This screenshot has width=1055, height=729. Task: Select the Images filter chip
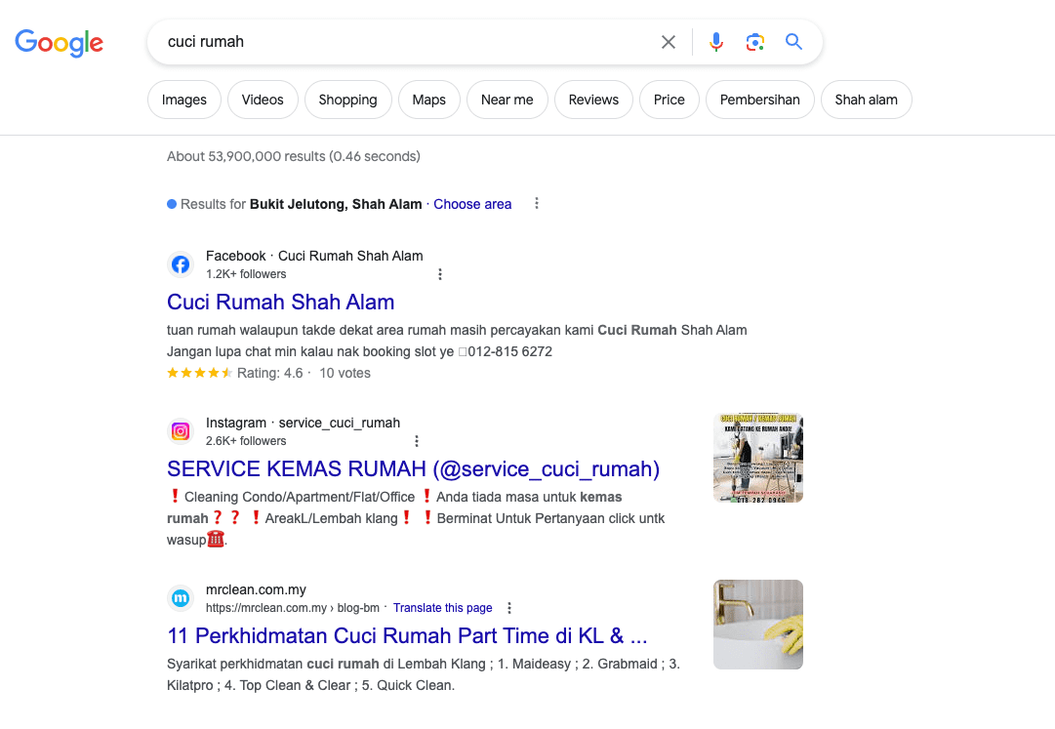pyautogui.click(x=184, y=100)
